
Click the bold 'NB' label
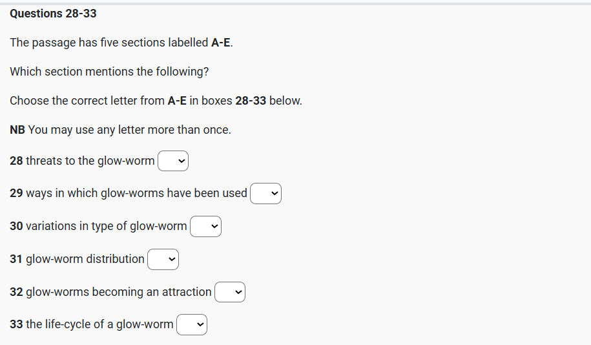(17, 130)
